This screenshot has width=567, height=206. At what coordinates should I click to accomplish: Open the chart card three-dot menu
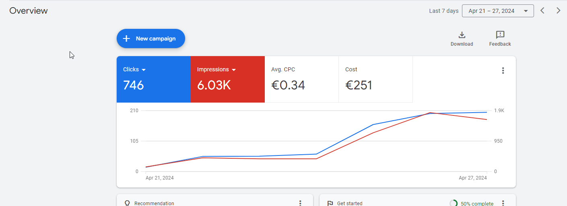[x=503, y=71]
